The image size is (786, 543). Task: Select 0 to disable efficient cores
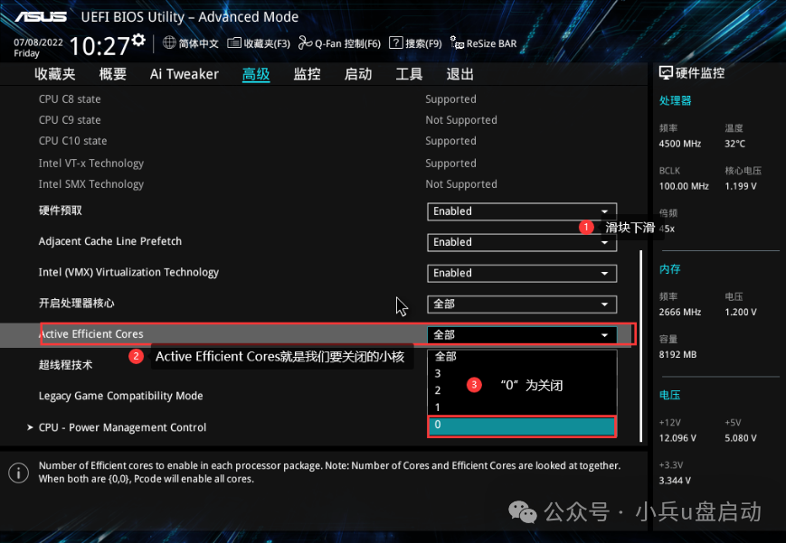pyautogui.click(x=522, y=426)
